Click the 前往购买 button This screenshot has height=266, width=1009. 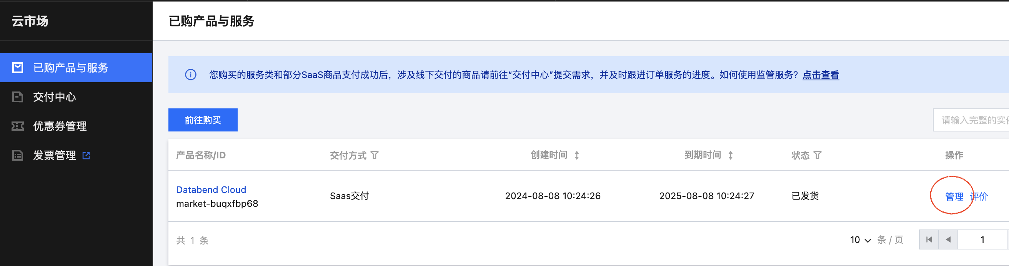(x=203, y=120)
